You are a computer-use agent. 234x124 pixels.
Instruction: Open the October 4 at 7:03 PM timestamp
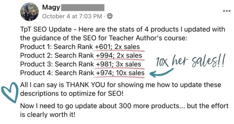pos(72,16)
